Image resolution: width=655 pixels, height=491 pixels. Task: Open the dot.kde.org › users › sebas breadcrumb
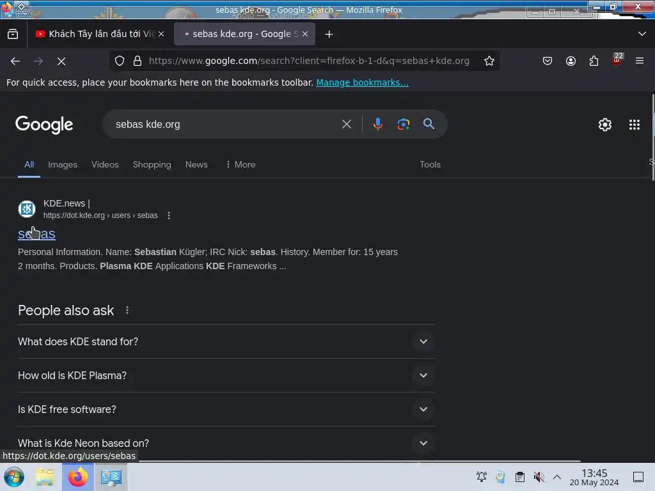pos(100,215)
